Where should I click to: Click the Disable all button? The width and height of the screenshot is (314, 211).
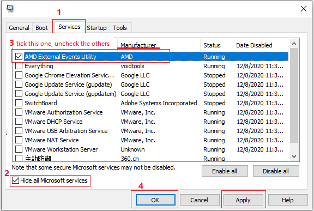coord(276,171)
